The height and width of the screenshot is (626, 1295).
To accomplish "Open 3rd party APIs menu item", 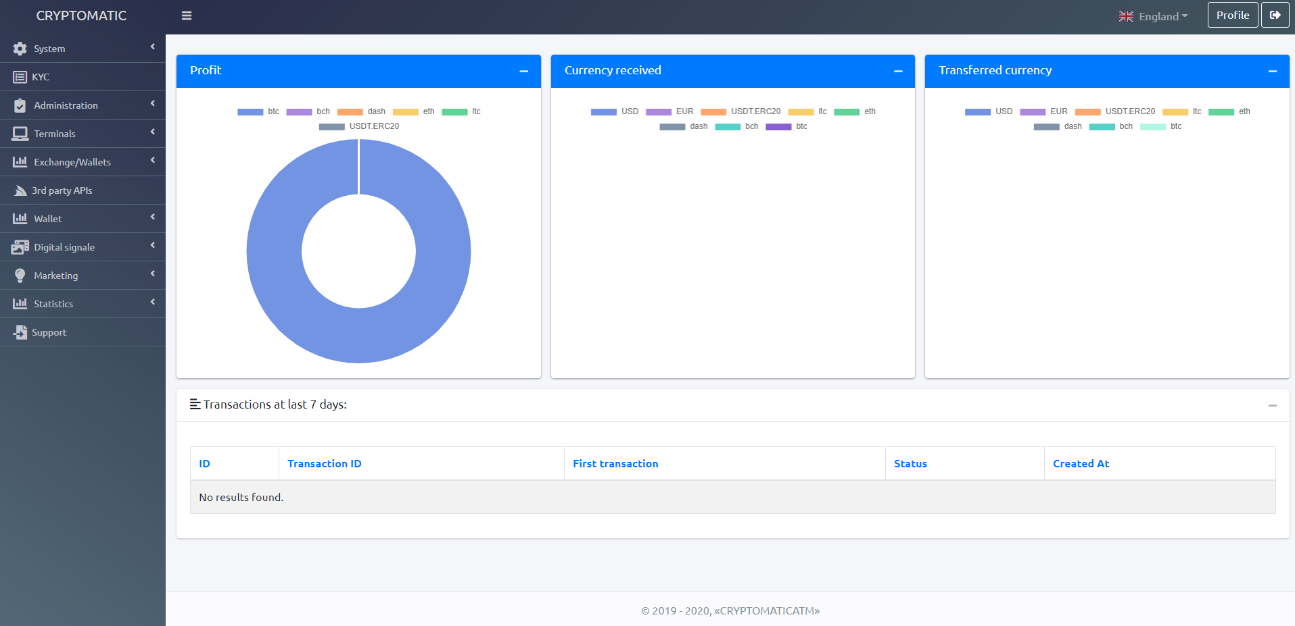I will (x=62, y=190).
